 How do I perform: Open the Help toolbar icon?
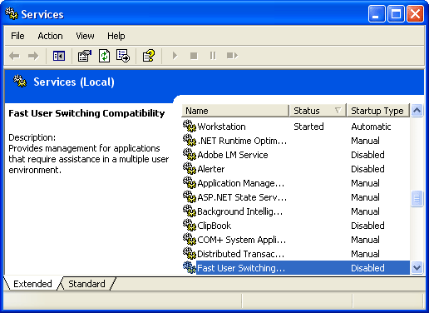click(149, 56)
